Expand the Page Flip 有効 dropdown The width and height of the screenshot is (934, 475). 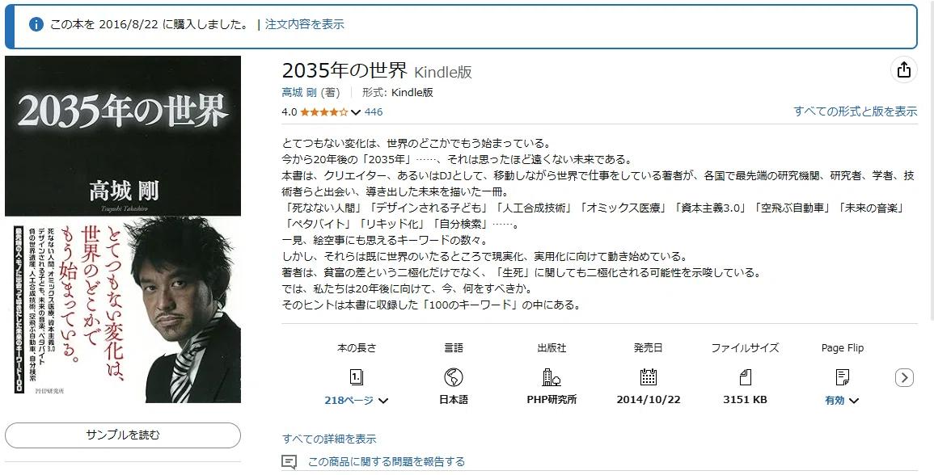pos(843,401)
